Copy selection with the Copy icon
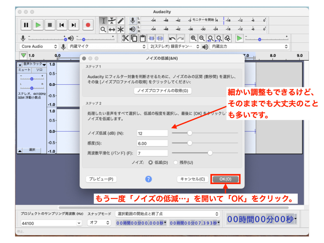This screenshot has width=324, height=243. [x=134, y=38]
